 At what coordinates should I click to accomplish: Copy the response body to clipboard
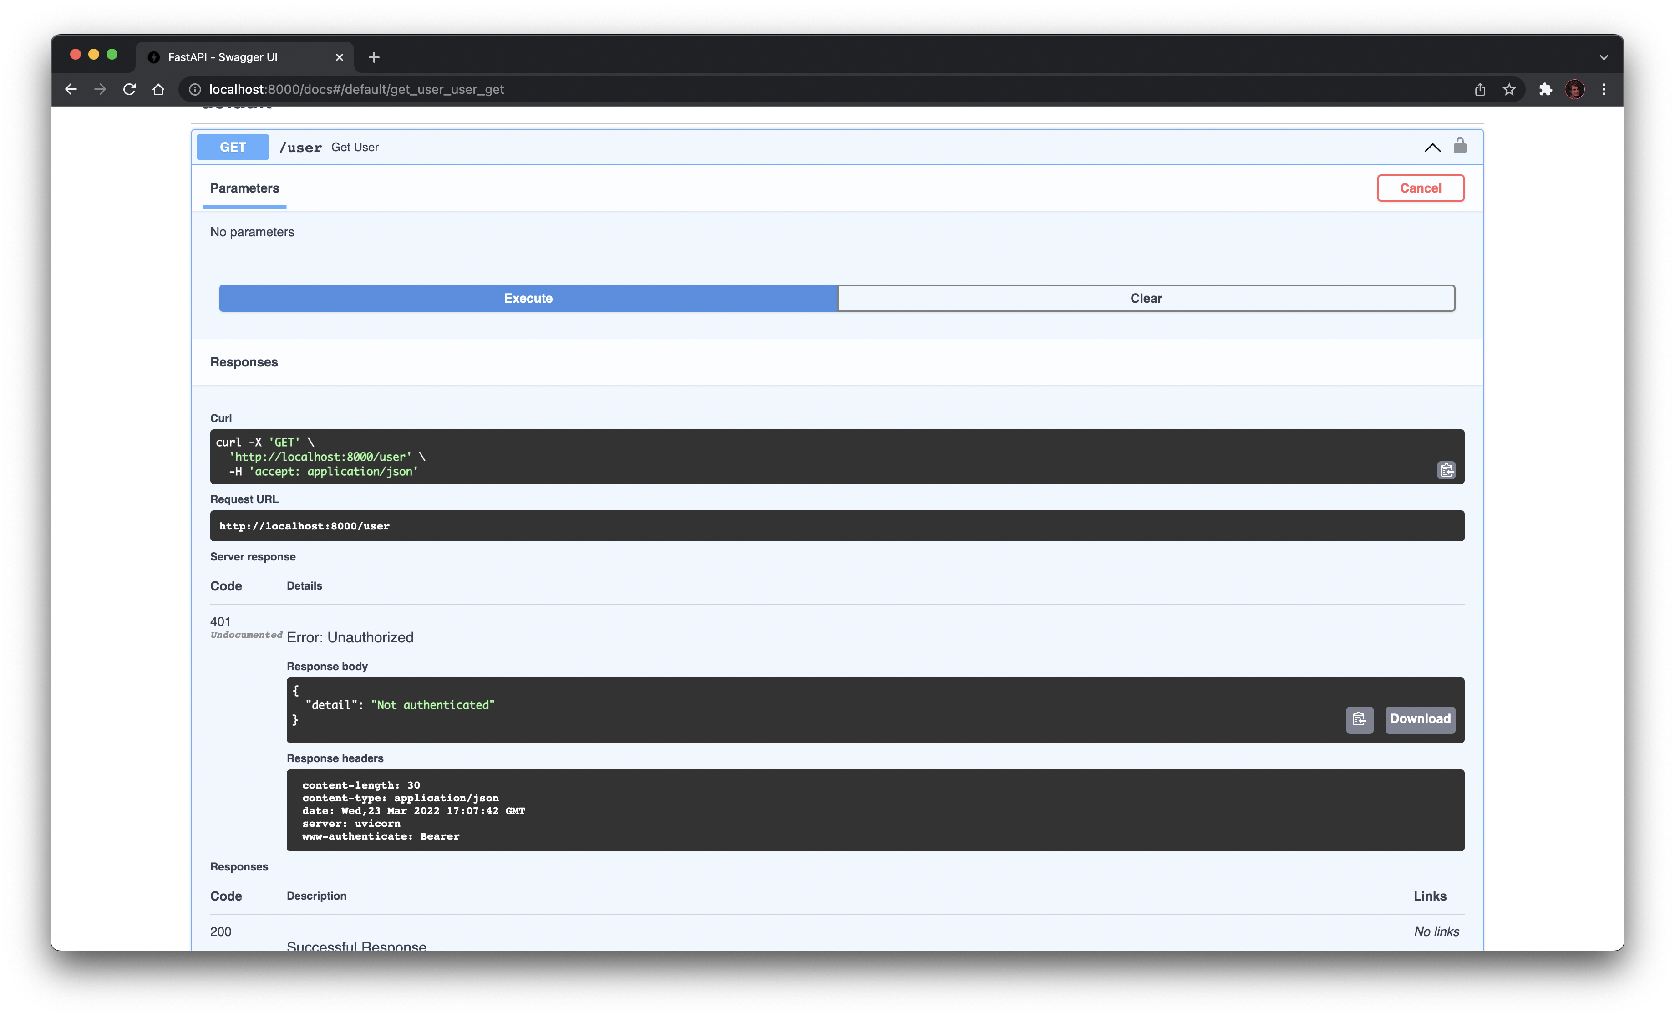pyautogui.click(x=1359, y=719)
